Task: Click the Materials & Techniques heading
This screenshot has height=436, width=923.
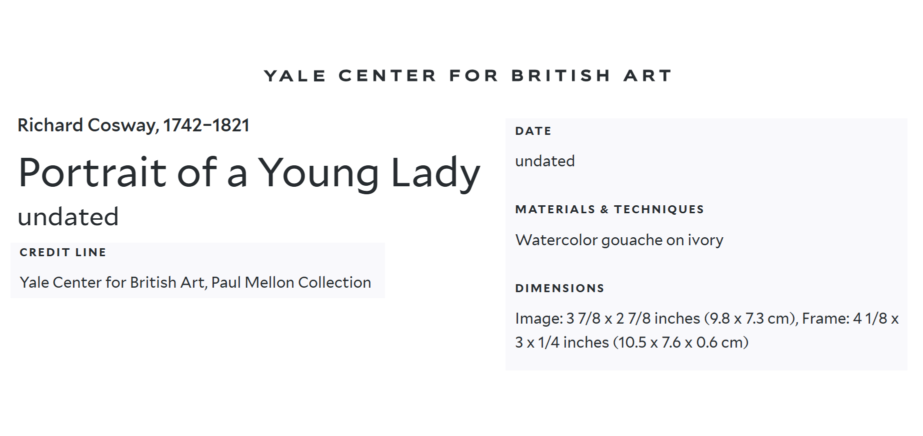Action: tap(609, 210)
